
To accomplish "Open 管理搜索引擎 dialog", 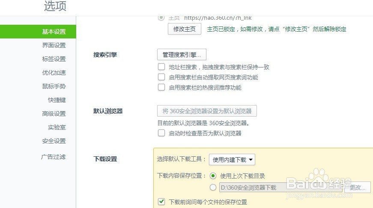I will point(182,55).
